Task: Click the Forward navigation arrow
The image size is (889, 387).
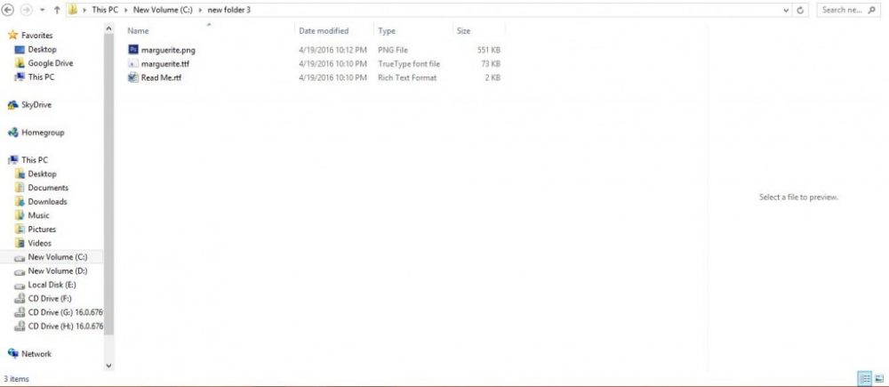Action: coord(27,10)
